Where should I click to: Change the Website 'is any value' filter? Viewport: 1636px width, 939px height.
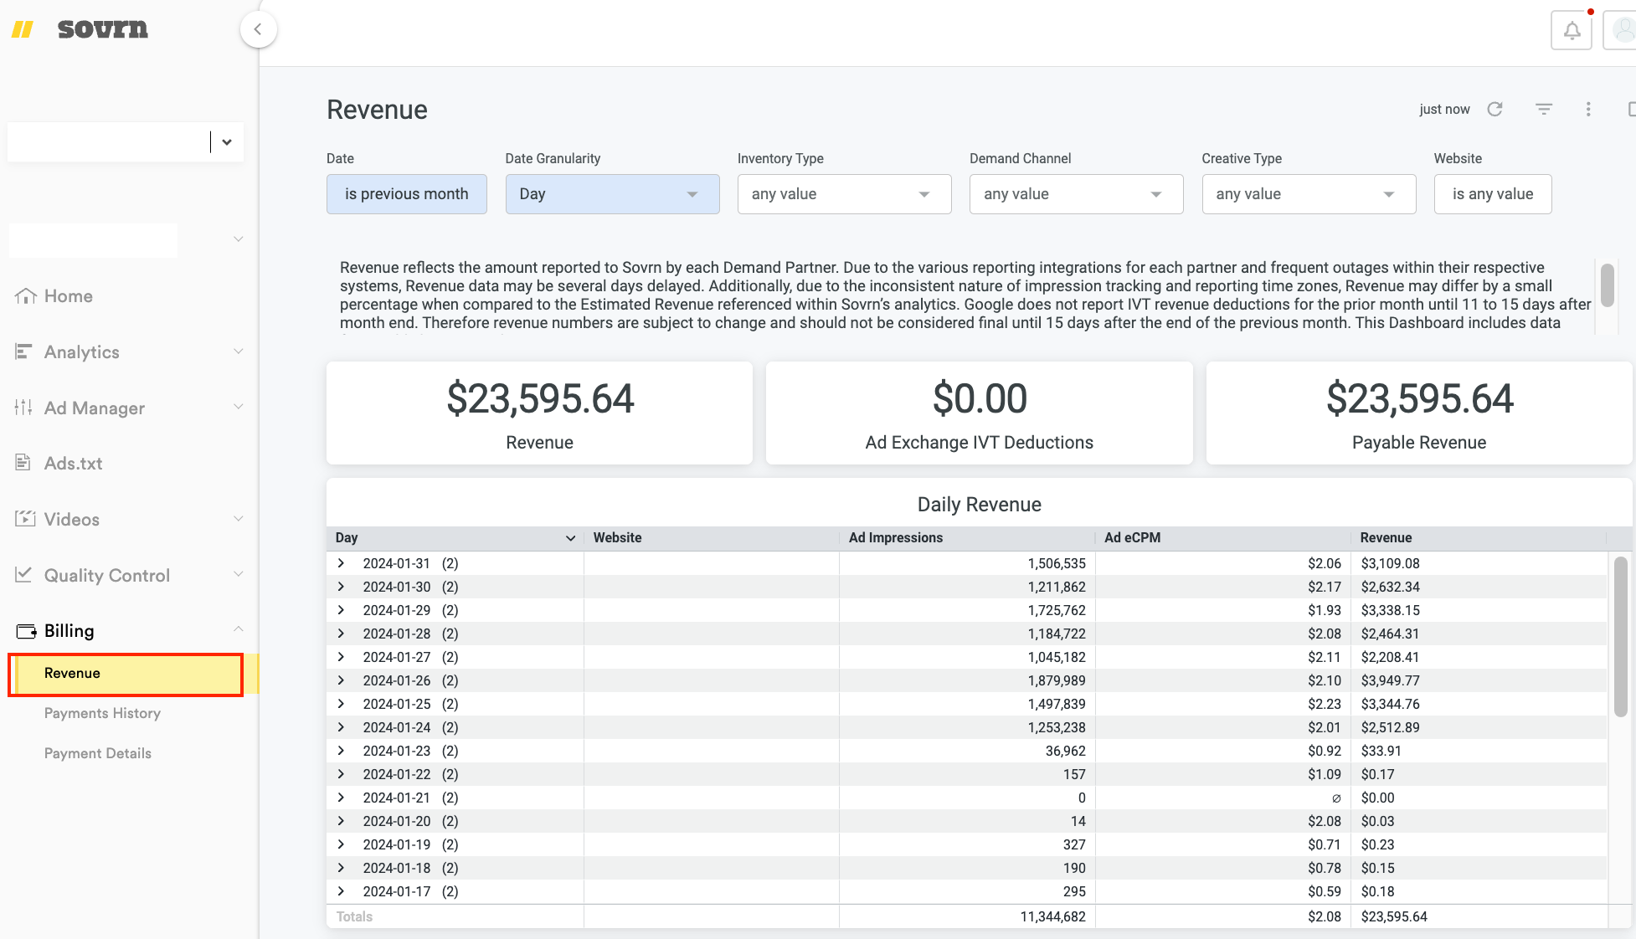pyautogui.click(x=1493, y=194)
